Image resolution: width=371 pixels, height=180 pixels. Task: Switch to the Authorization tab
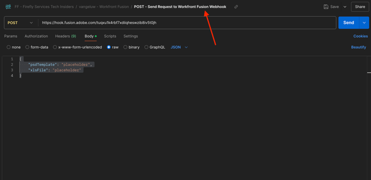[x=36, y=36]
